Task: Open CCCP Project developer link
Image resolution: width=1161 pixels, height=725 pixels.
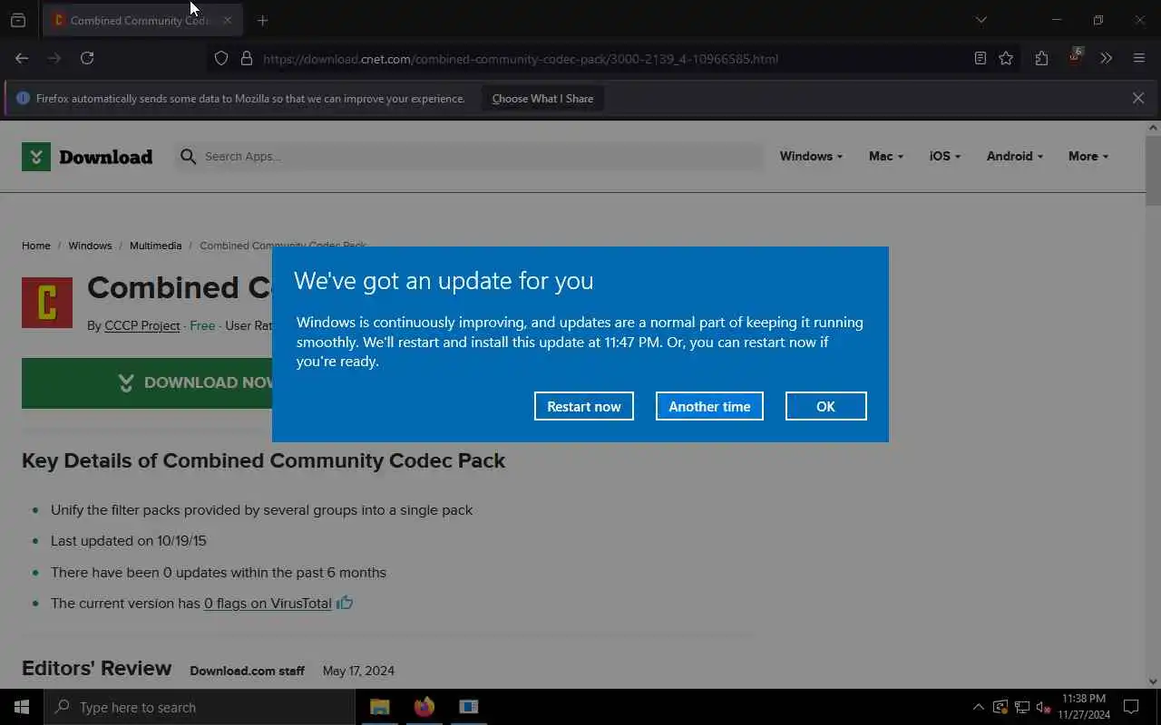Action: pos(142,325)
